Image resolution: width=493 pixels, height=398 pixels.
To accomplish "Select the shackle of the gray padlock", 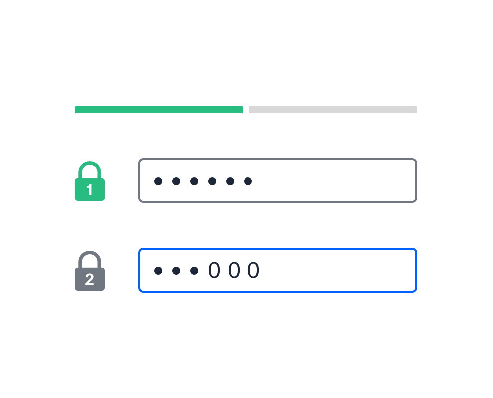I will [90, 260].
